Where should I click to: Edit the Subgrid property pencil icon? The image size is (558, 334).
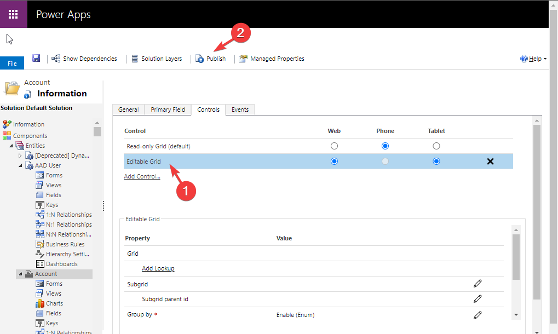point(478,284)
